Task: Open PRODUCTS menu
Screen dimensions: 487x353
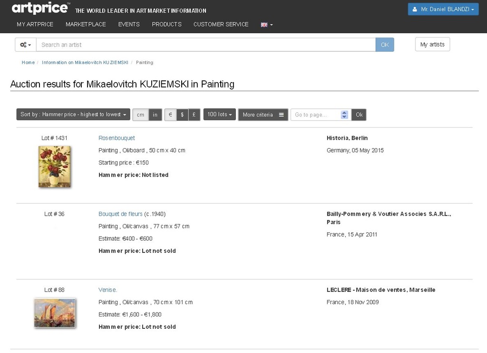Action: pyautogui.click(x=166, y=24)
